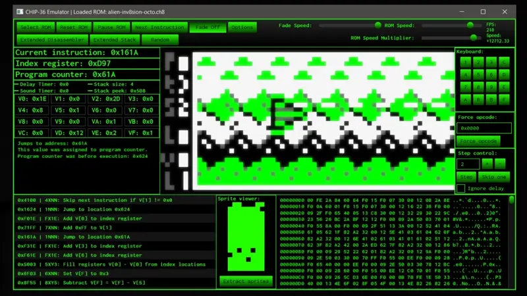Viewport: 527px width, 296px height.
Task: Select disassembly row 0x8F55 Subtract V[F]
Action: click(x=115, y=283)
